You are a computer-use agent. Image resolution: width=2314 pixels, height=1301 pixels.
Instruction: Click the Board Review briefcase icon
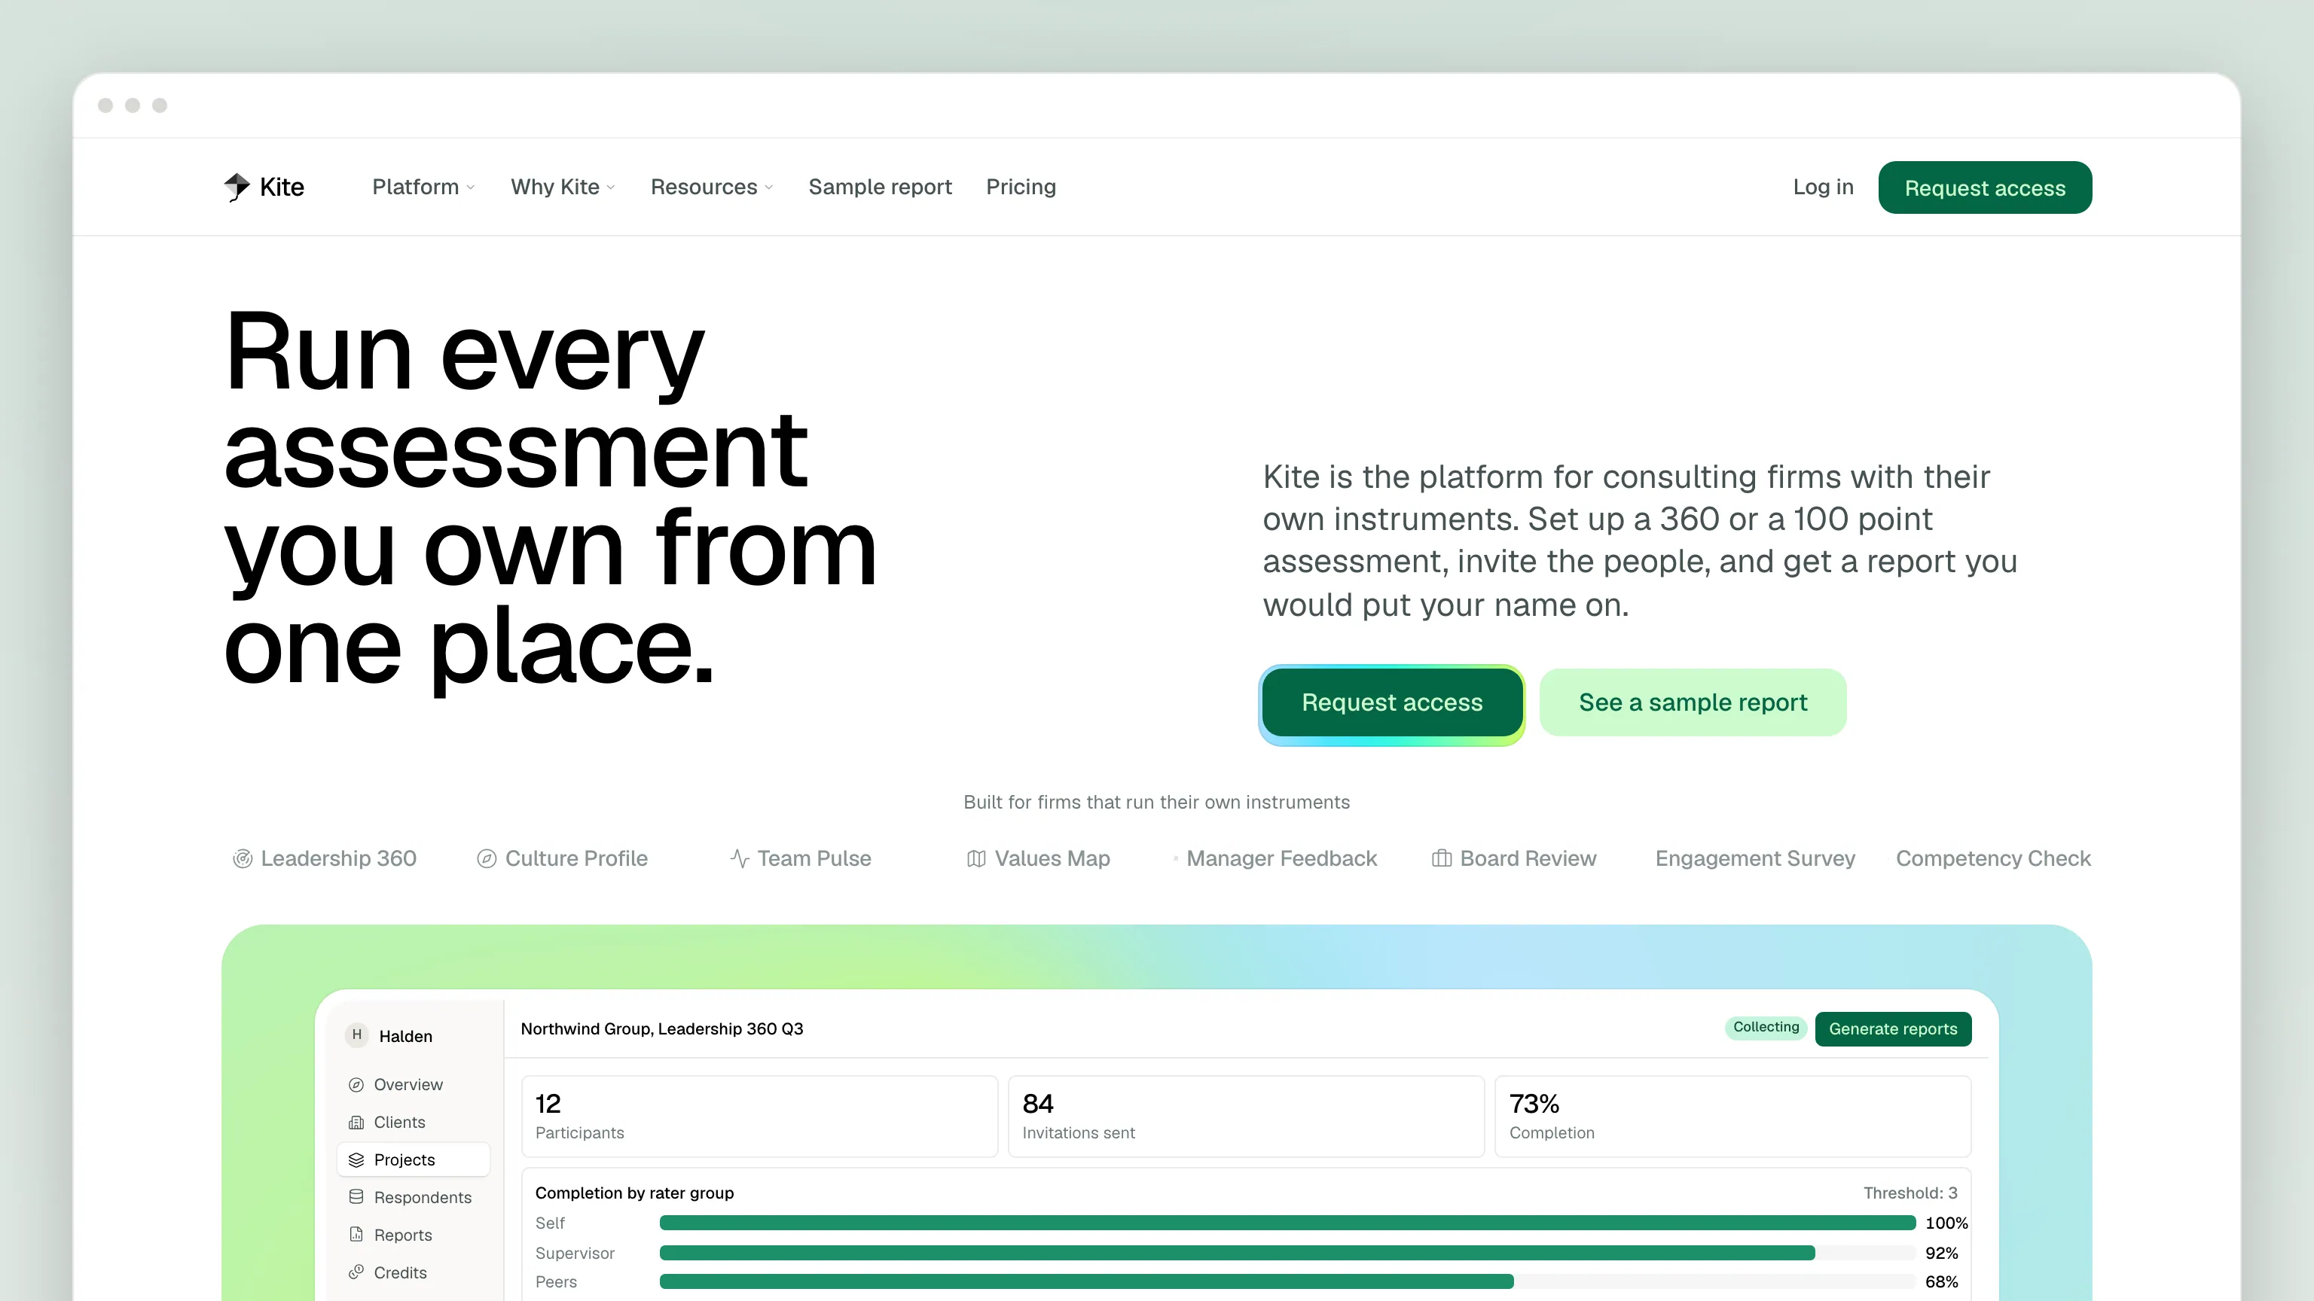[x=1442, y=858]
